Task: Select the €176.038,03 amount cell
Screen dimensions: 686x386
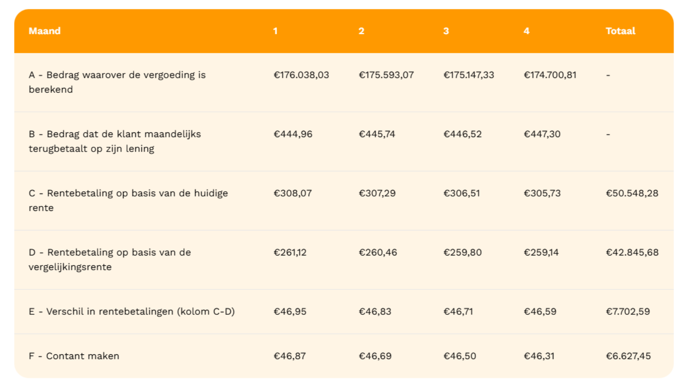Action: point(301,75)
